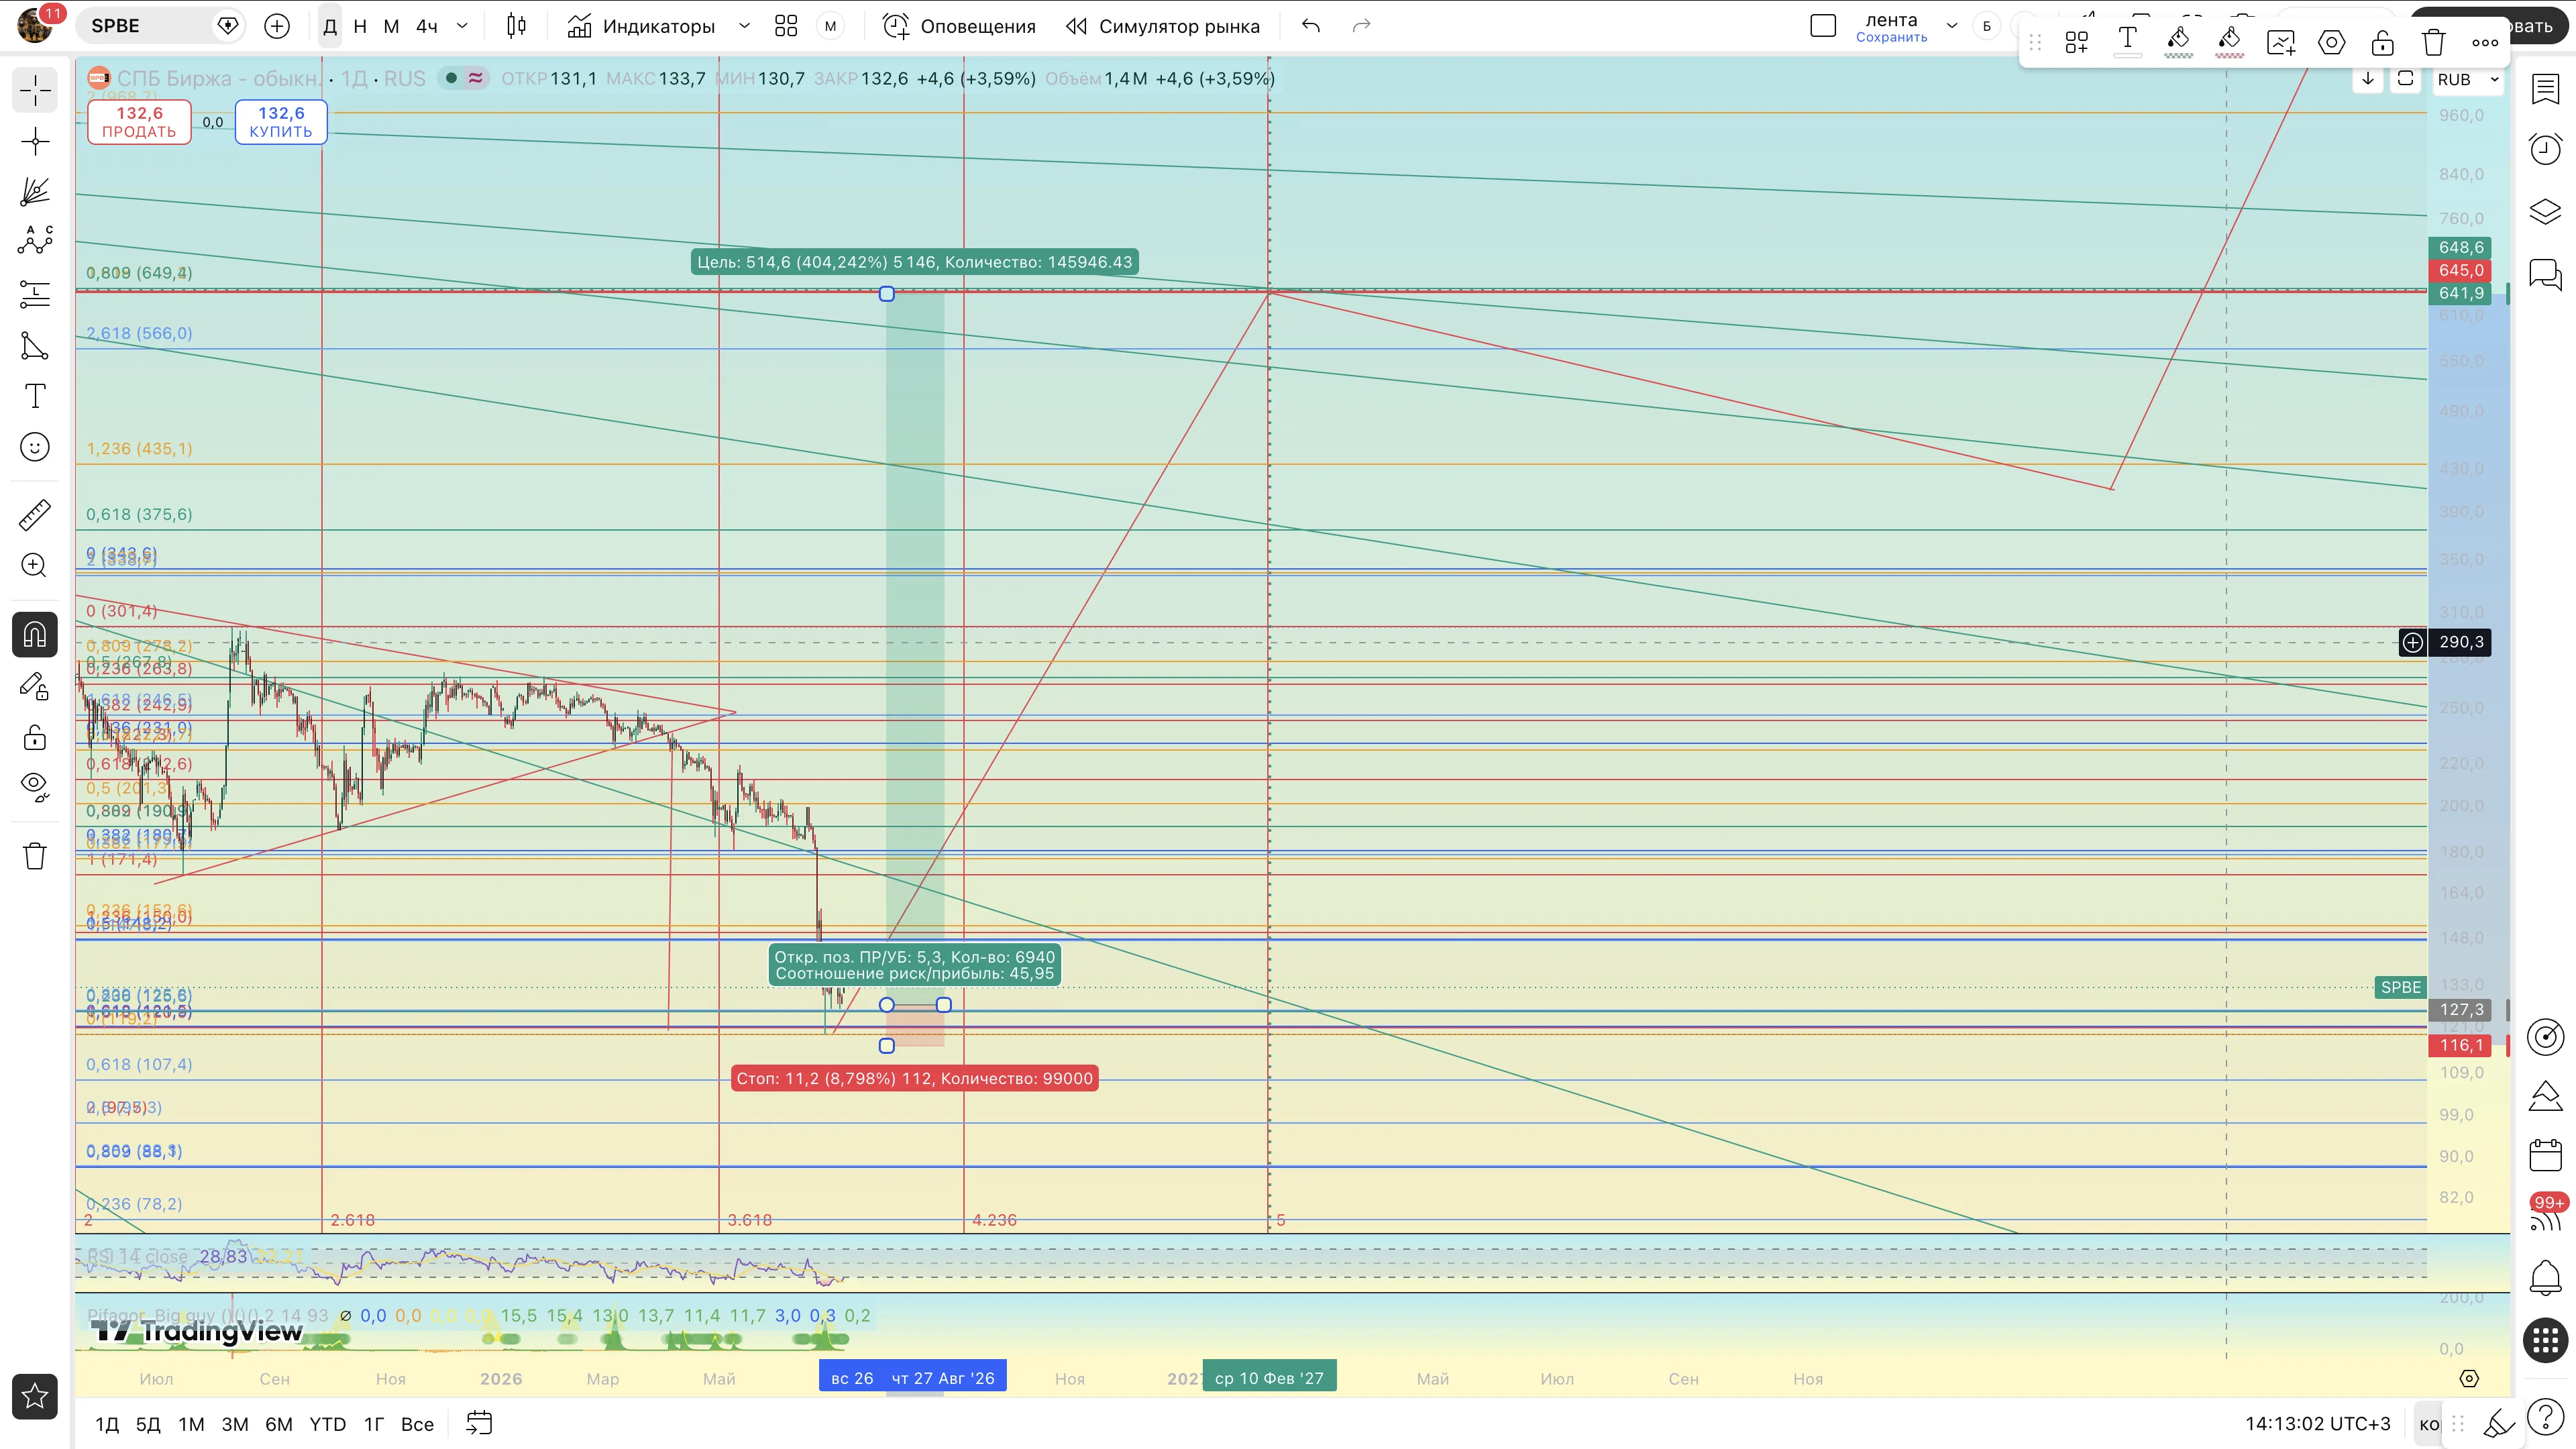Open geometric shapes drawing tools
Screen dimensions: 2576x1449
[x=35, y=346]
